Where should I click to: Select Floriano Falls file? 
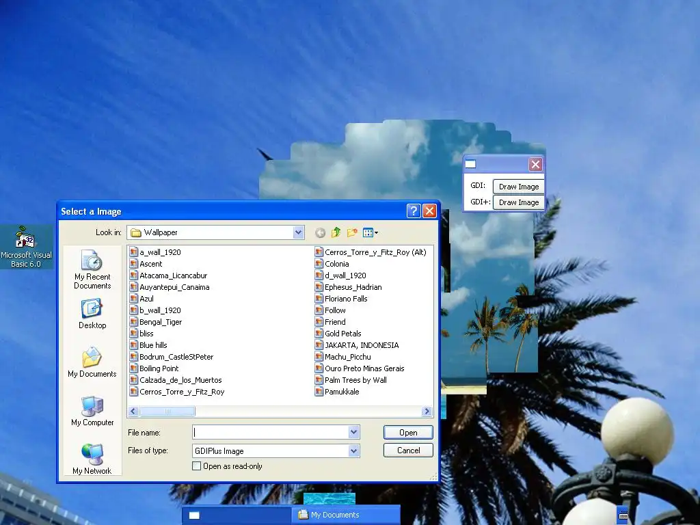click(341, 299)
